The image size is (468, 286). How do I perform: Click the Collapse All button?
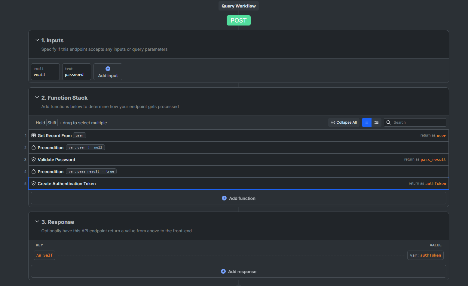click(344, 122)
